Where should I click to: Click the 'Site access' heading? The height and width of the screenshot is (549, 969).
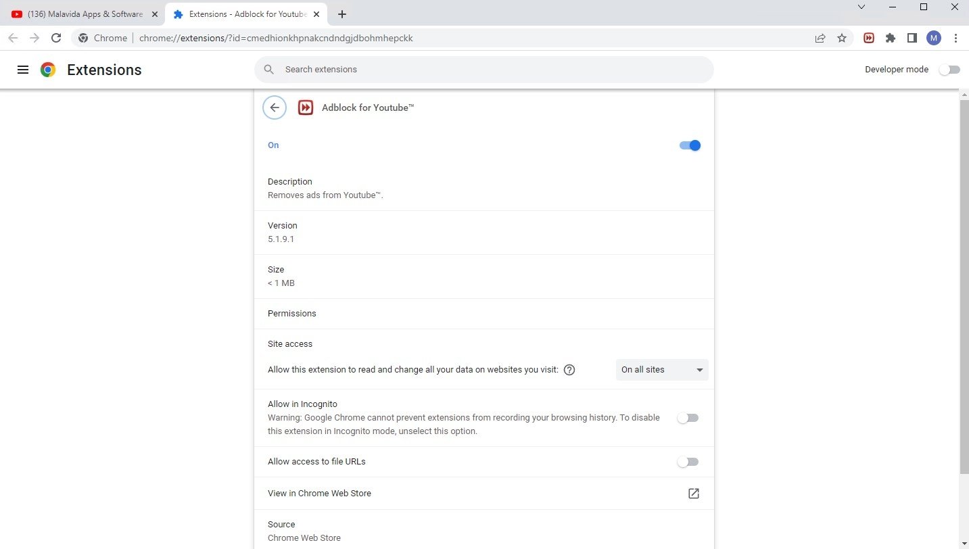click(290, 344)
